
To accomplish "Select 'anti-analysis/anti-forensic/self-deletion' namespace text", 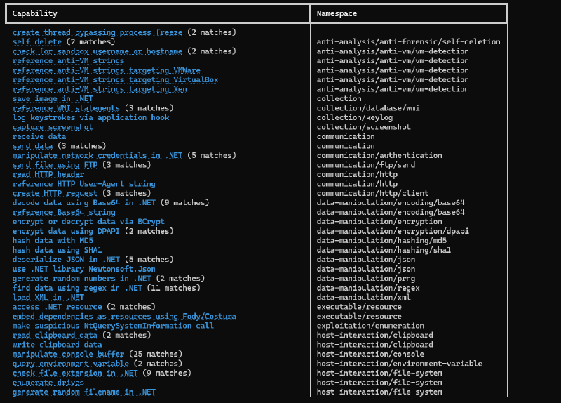I will 408,42.
